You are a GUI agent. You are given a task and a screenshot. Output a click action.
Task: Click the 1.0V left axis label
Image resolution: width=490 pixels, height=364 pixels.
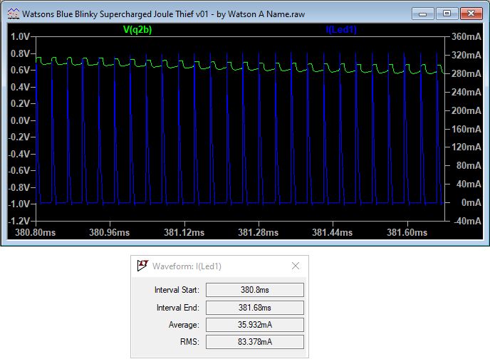point(20,36)
